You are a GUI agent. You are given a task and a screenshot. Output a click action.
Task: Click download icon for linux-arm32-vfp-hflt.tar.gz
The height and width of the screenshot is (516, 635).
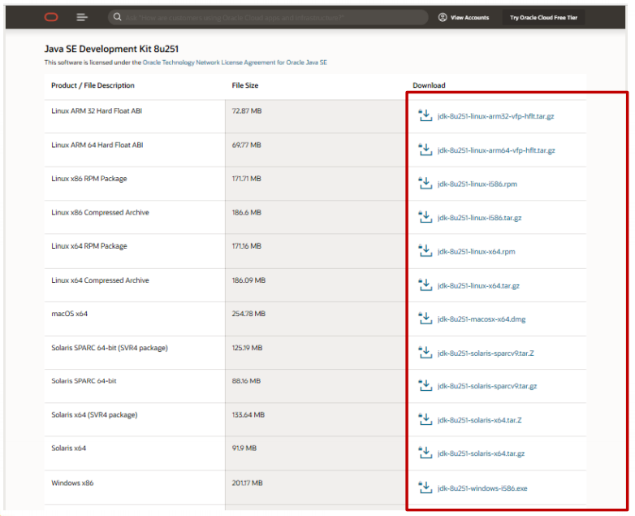click(425, 115)
